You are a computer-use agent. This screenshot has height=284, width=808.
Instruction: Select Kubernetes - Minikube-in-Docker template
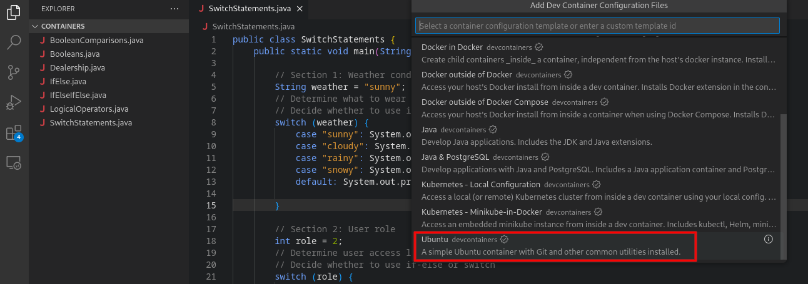pos(595,218)
